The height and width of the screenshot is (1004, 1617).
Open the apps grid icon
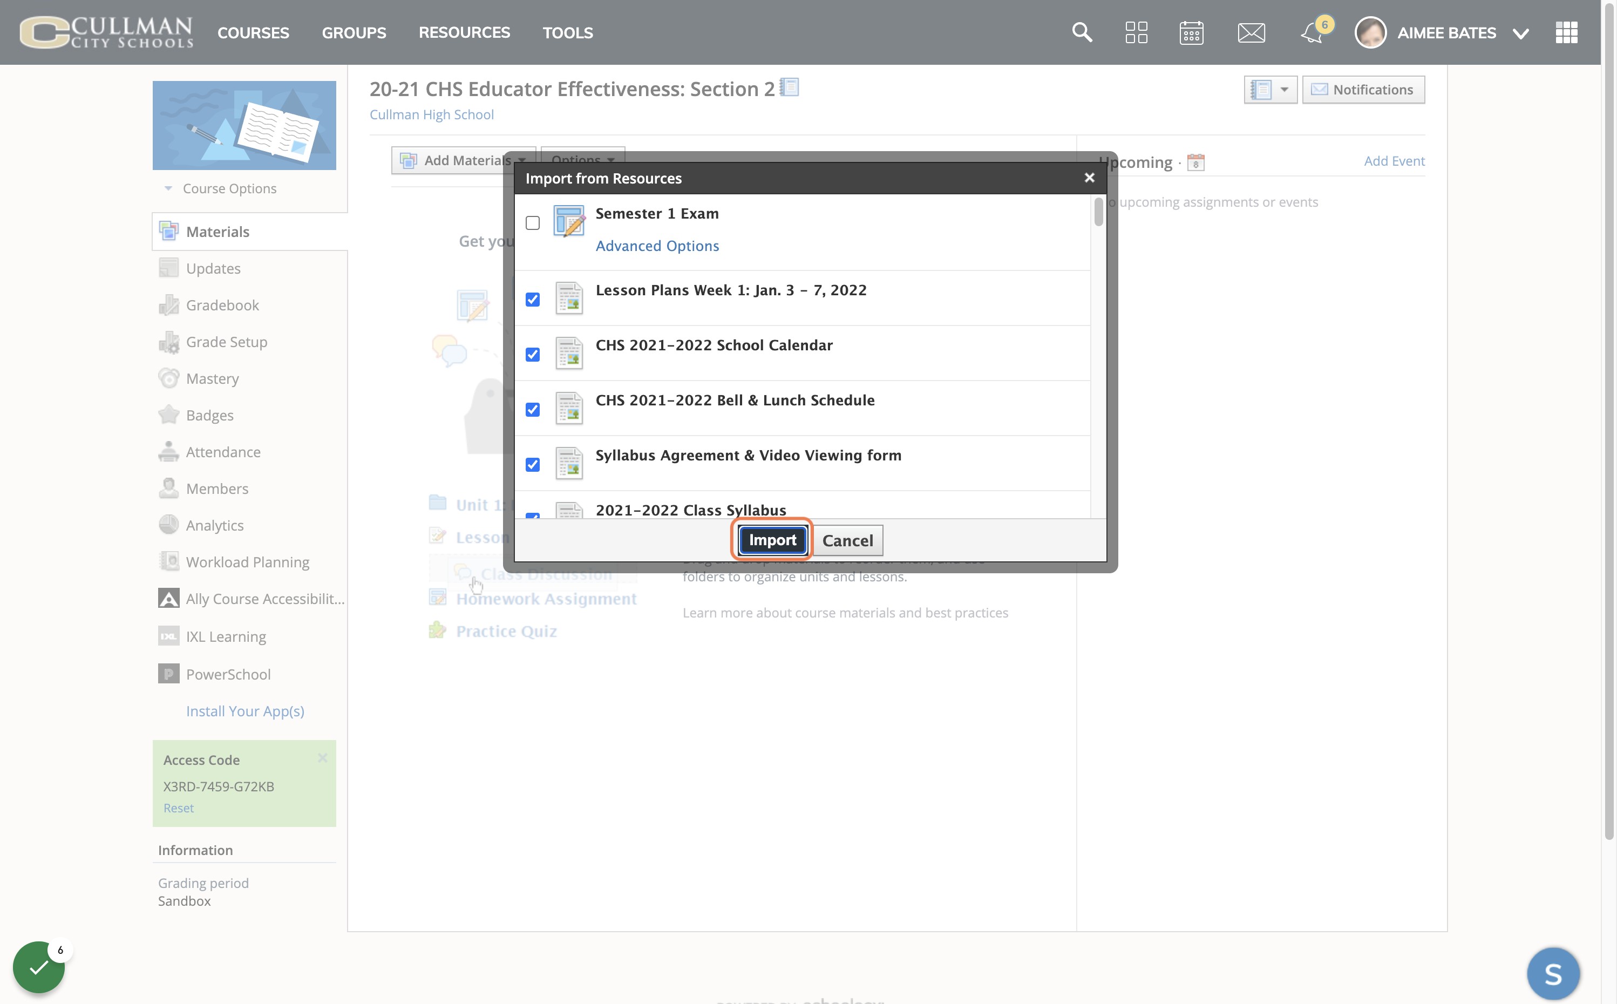(1567, 32)
